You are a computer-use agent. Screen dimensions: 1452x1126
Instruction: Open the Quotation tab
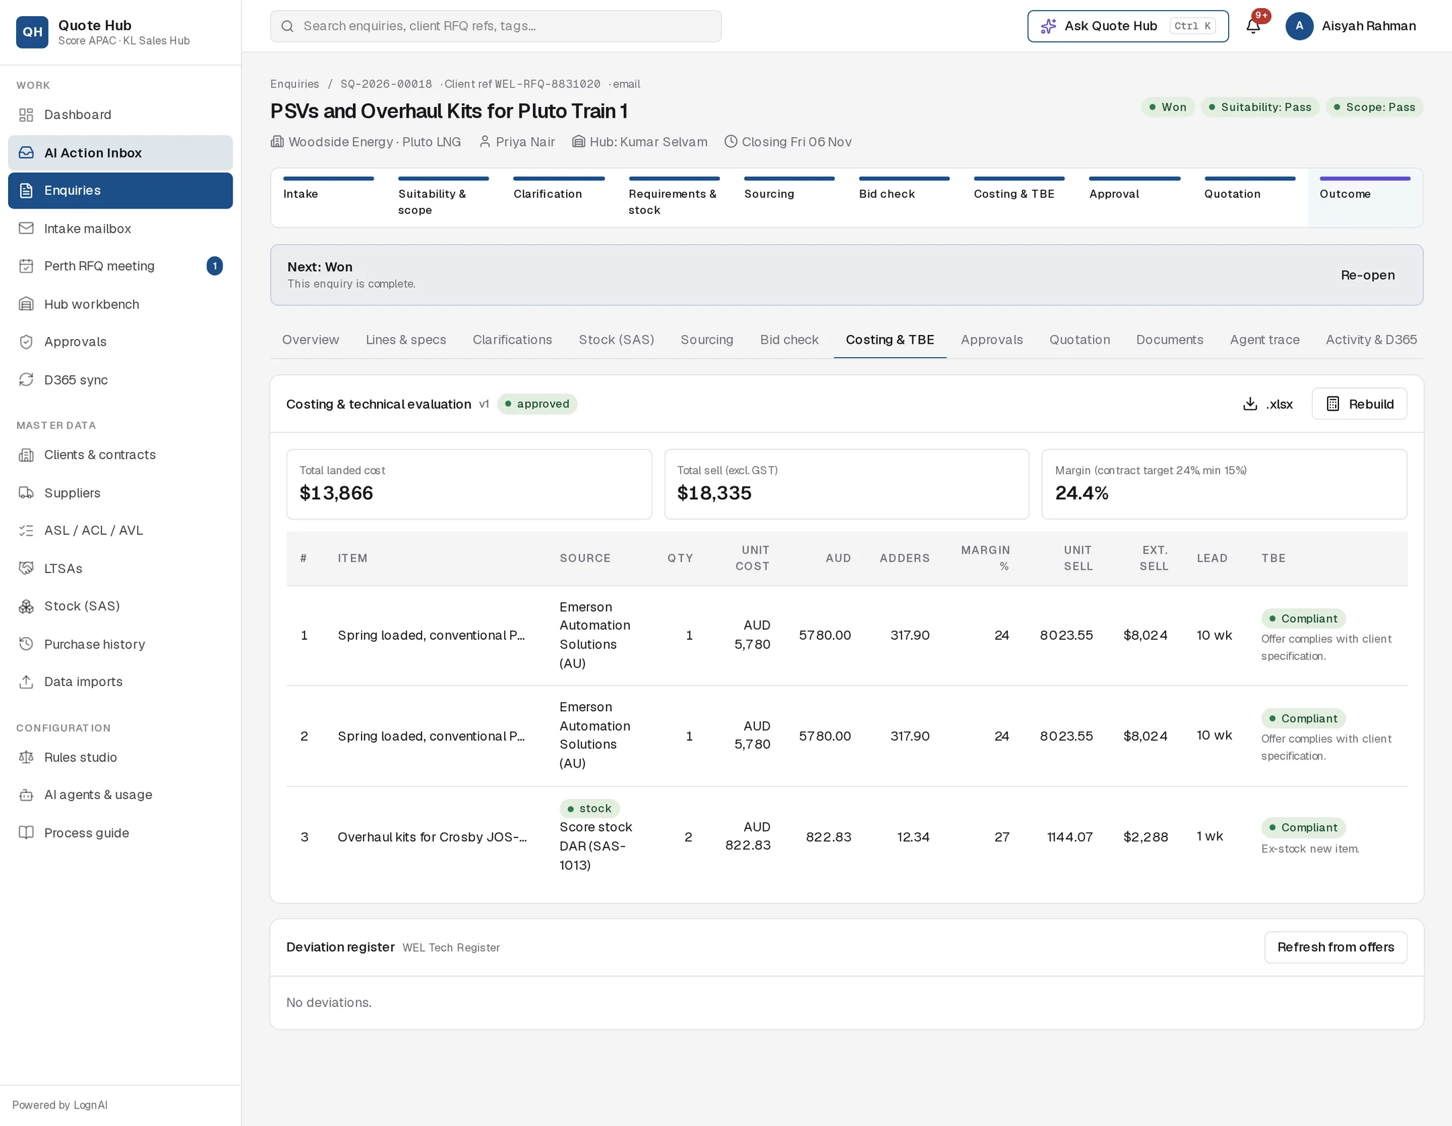[x=1080, y=340]
